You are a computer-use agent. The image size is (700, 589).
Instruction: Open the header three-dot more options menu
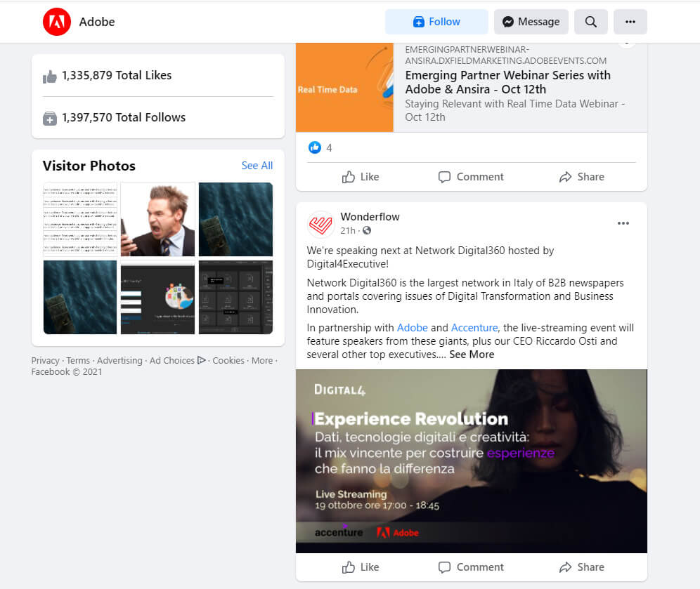point(630,22)
